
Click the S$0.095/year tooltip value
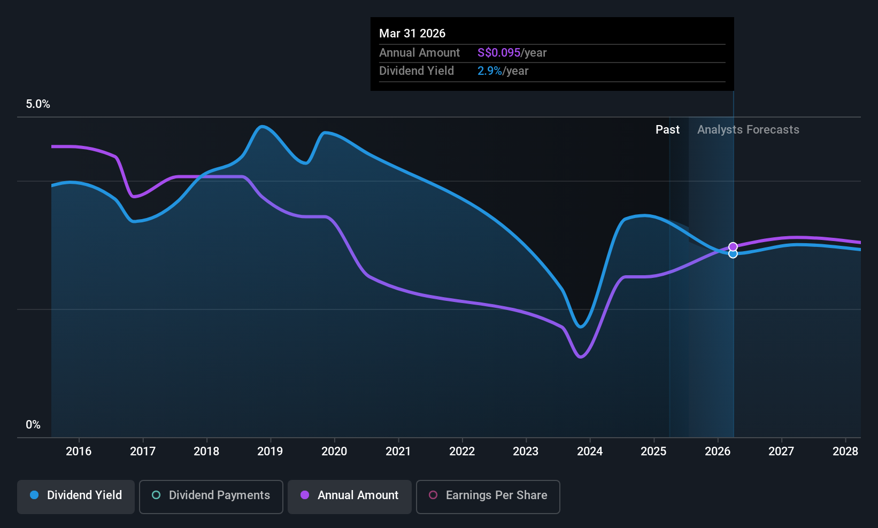(x=512, y=52)
